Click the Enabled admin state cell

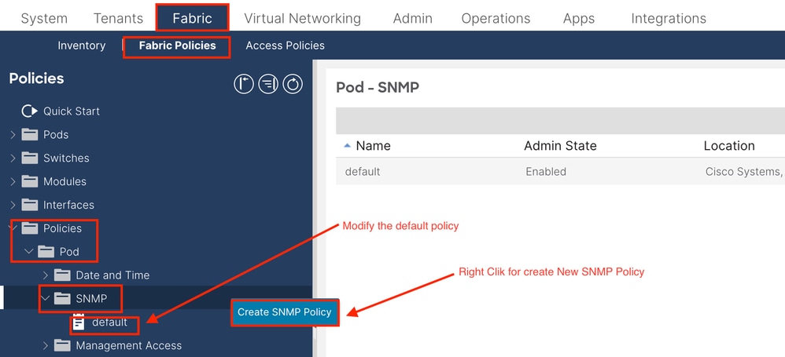point(546,172)
